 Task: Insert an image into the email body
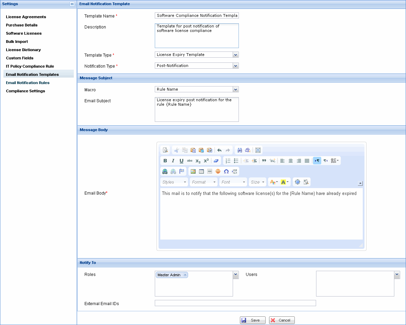(193, 171)
